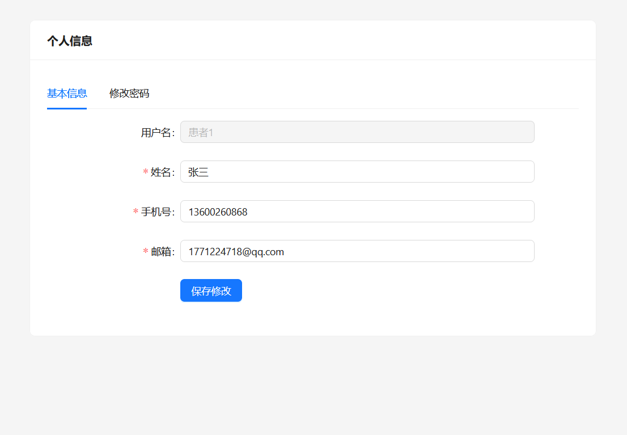Image resolution: width=627 pixels, height=435 pixels.
Task: Switch to the 修改密码 tab
Action: pyautogui.click(x=129, y=94)
